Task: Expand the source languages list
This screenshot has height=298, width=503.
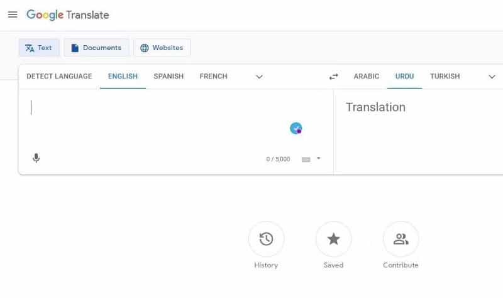Action: [x=259, y=77]
